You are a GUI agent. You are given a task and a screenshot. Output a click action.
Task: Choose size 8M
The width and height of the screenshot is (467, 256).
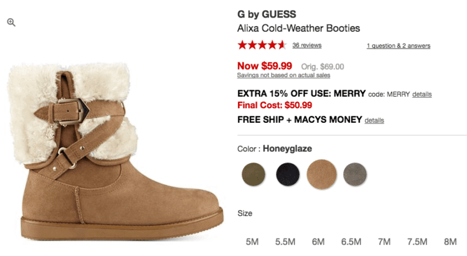coord(450,242)
